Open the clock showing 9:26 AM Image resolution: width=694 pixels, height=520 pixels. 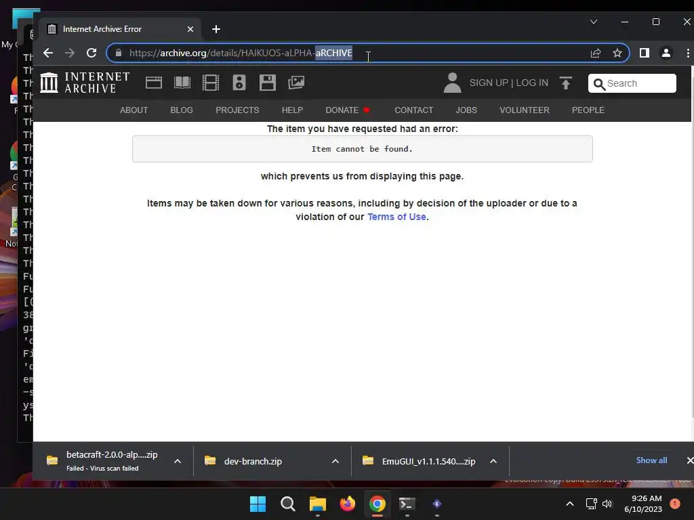click(x=643, y=504)
